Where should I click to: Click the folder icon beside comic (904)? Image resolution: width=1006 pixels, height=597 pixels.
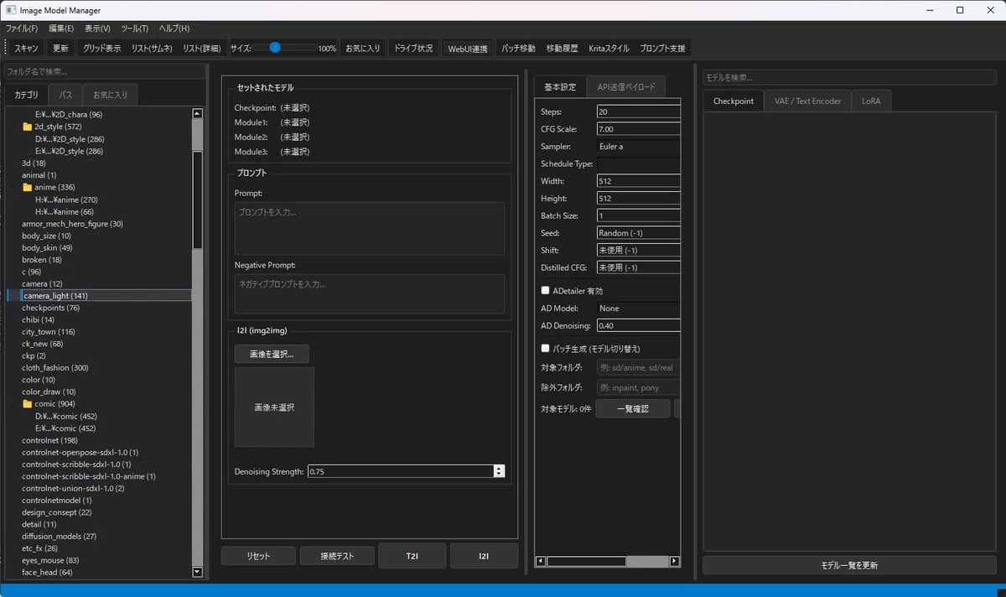click(27, 404)
